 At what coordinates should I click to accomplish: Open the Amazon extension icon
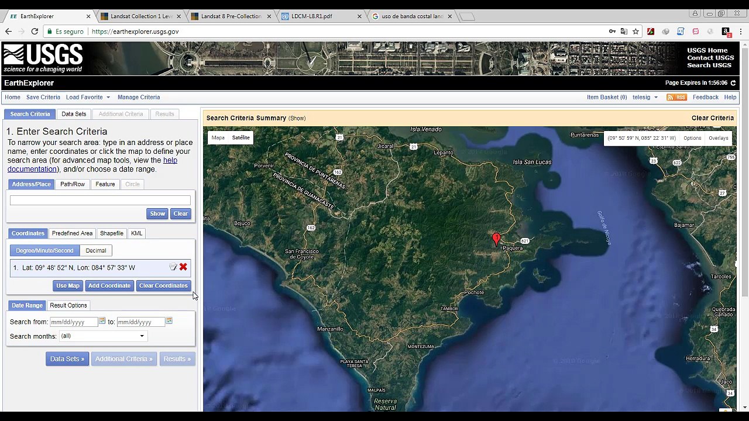pos(726,32)
